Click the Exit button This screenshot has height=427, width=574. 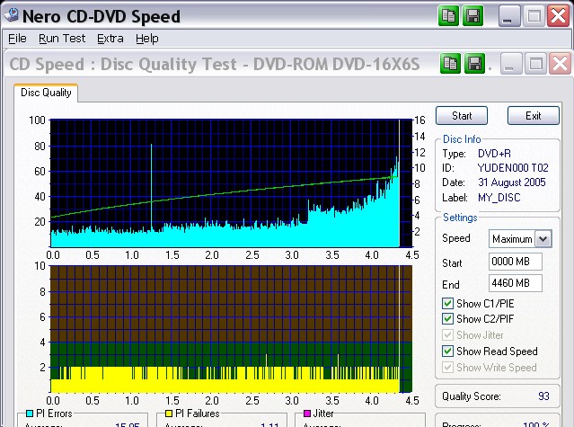point(534,116)
